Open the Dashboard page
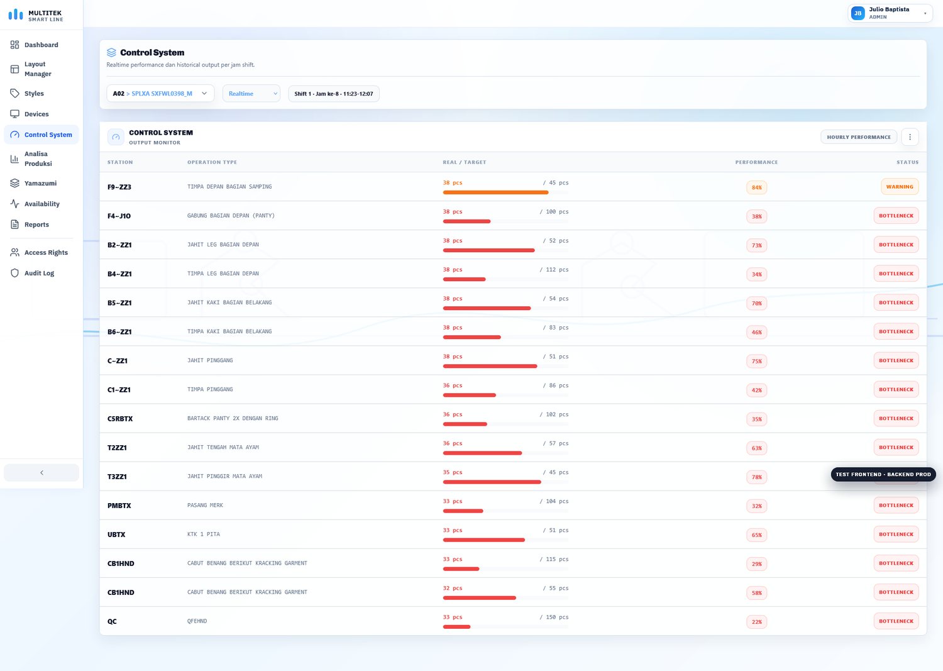943x671 pixels. pyautogui.click(x=41, y=45)
